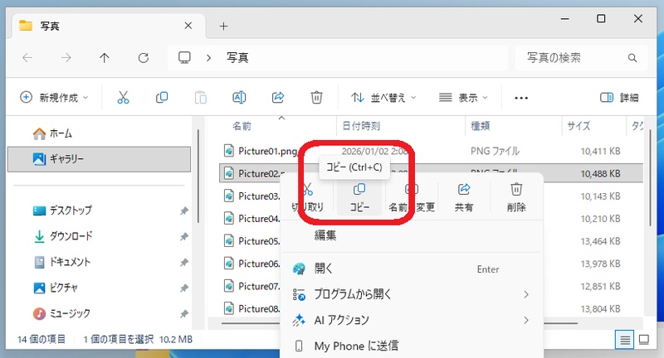Click the Cut scissors icon in toolbar
Viewport: 664px width, 358px height.
point(124,98)
